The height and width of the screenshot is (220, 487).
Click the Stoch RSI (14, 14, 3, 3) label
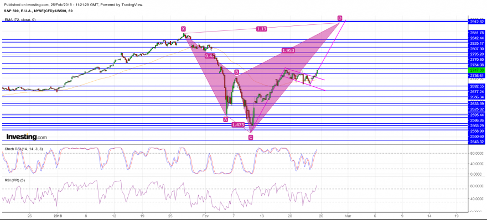(x=24, y=149)
